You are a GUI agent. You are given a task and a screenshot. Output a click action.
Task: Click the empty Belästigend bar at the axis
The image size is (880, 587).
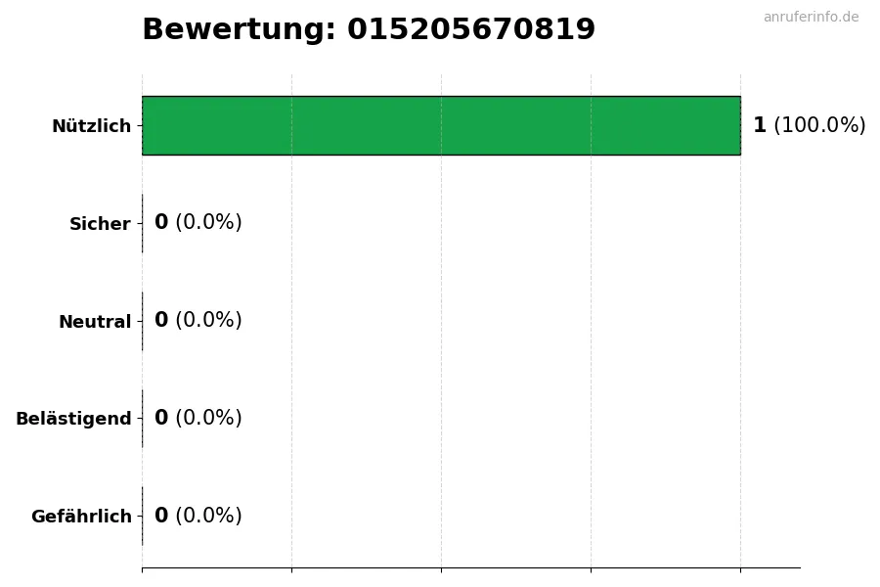pos(143,419)
